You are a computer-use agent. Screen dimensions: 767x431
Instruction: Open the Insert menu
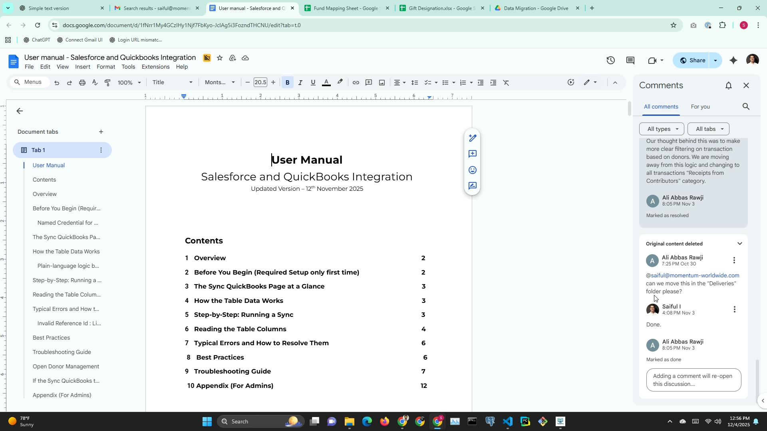click(82, 67)
